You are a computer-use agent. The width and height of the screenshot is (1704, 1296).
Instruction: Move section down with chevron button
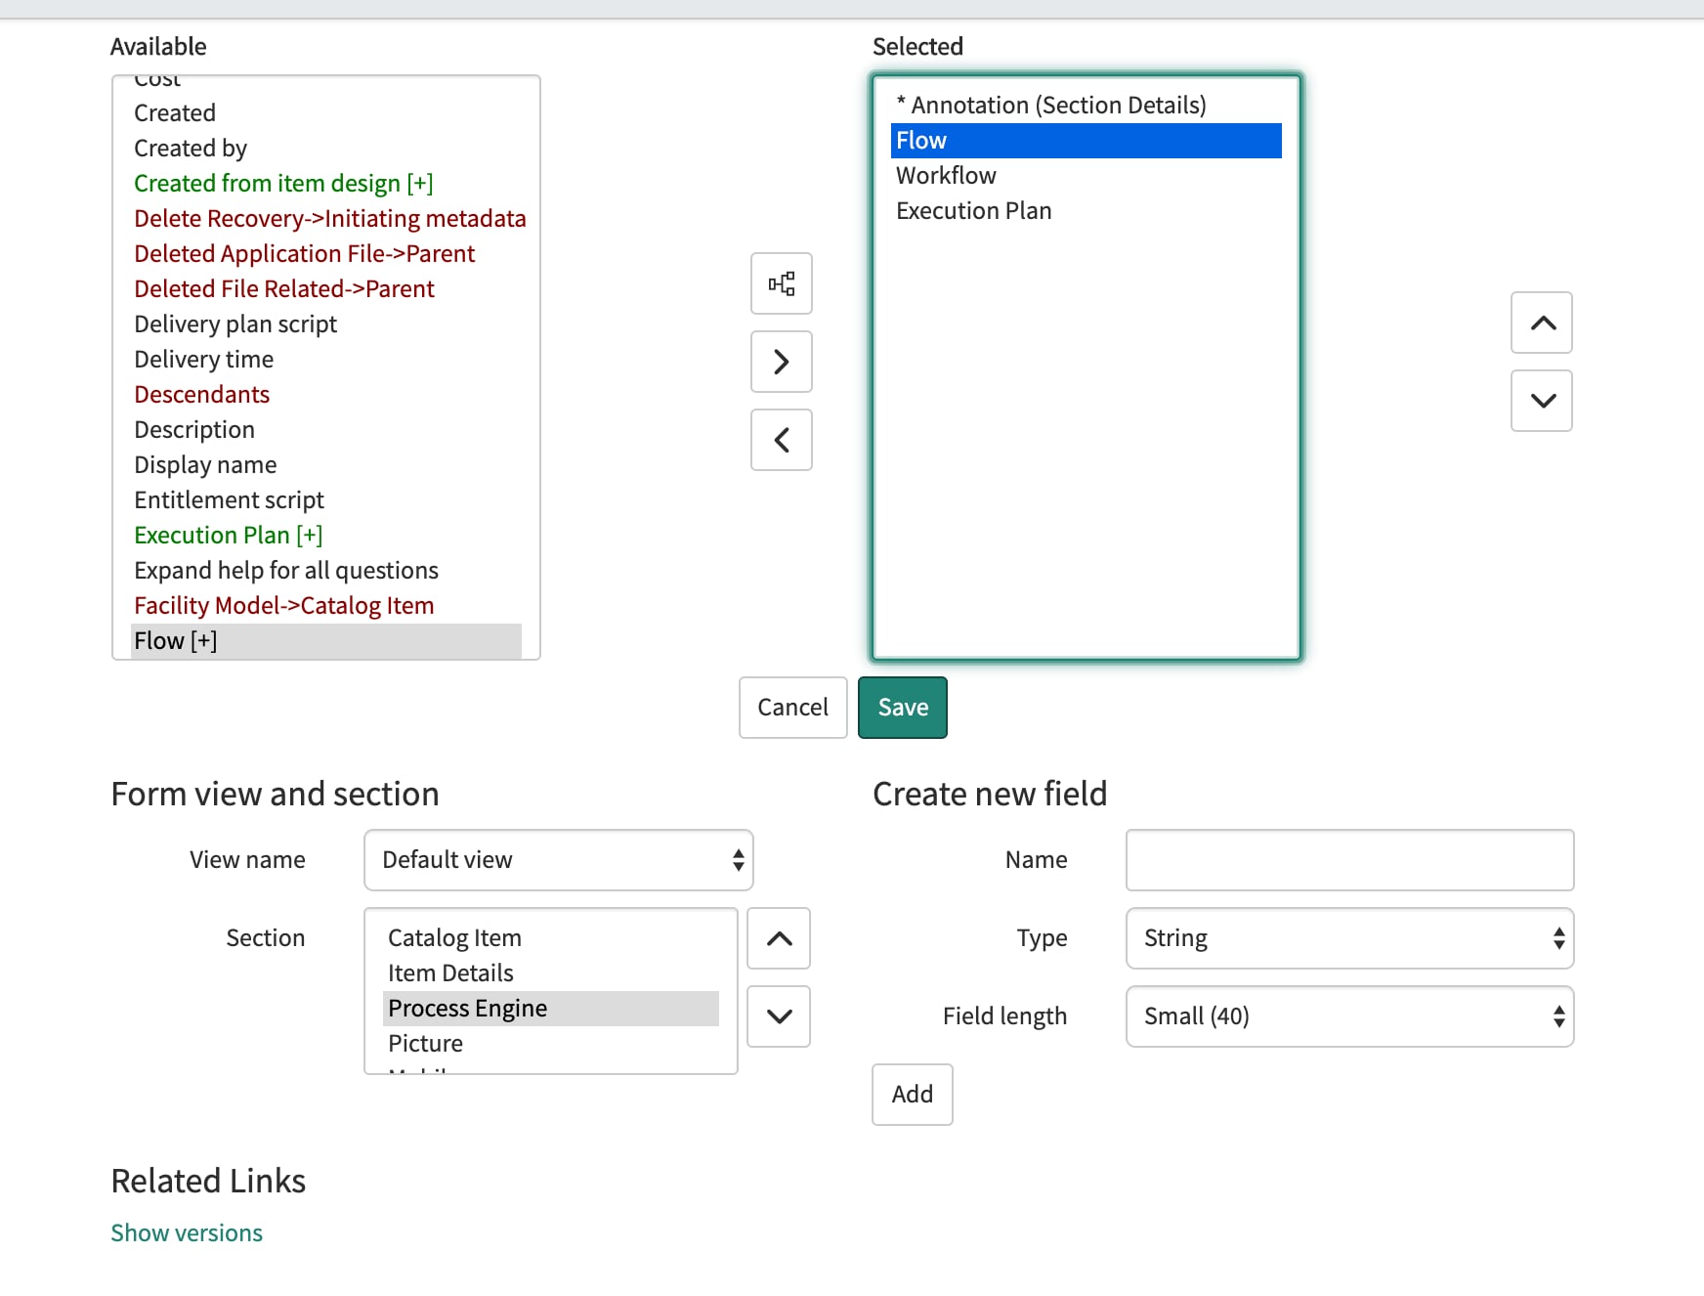click(x=779, y=1016)
